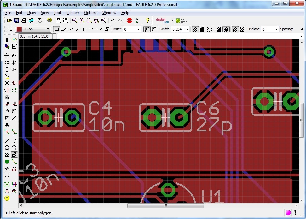
Task: Enable the hatch polygon pour option
Action: point(202,29)
